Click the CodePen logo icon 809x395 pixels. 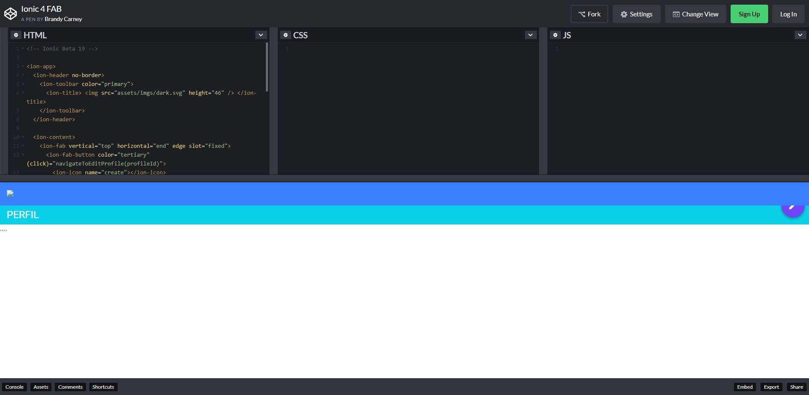[11, 13]
